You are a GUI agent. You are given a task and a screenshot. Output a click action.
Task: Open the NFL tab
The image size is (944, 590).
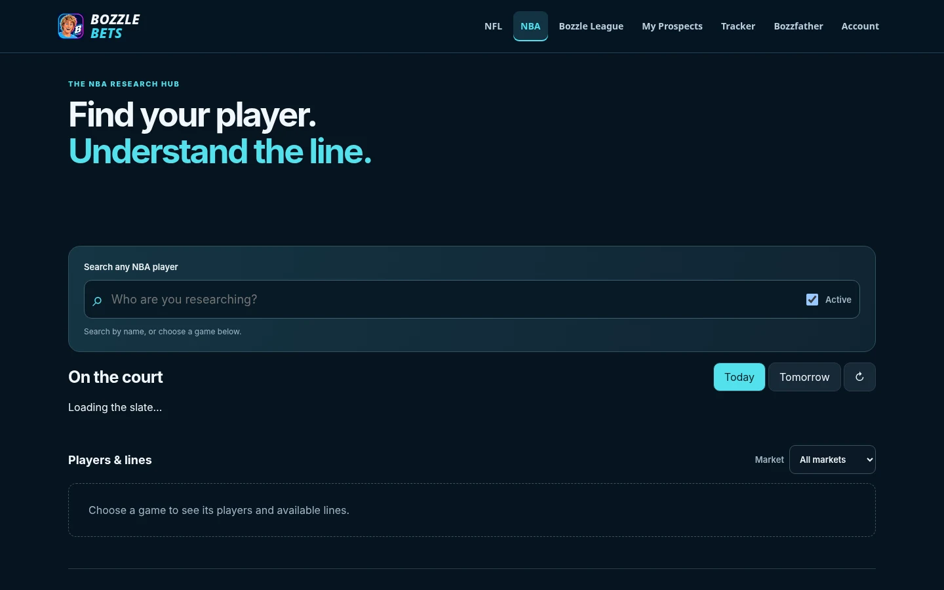click(493, 26)
